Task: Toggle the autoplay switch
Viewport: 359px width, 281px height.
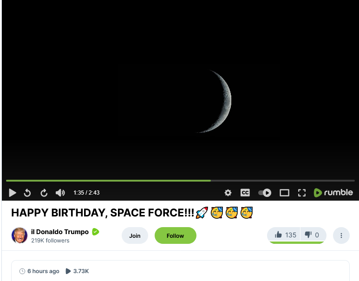Action: (x=265, y=193)
